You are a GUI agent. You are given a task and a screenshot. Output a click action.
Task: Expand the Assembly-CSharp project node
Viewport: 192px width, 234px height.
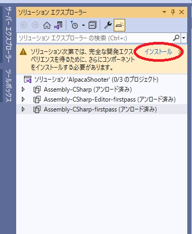[x=23, y=90]
